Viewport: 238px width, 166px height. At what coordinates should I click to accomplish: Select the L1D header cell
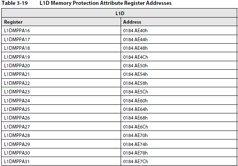pos(119,13)
